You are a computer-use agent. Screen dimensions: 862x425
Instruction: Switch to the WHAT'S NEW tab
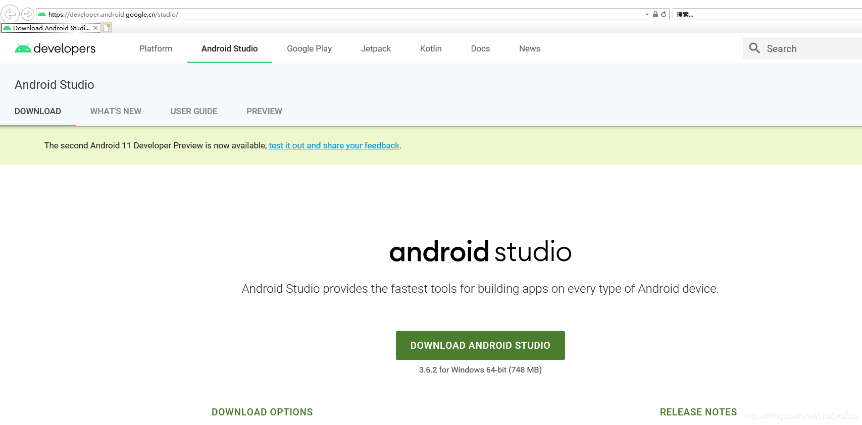click(116, 111)
